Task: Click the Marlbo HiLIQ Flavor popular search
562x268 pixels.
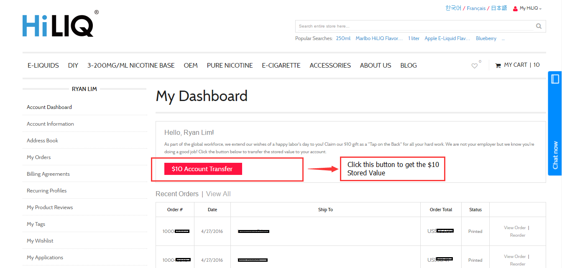Action: click(379, 38)
